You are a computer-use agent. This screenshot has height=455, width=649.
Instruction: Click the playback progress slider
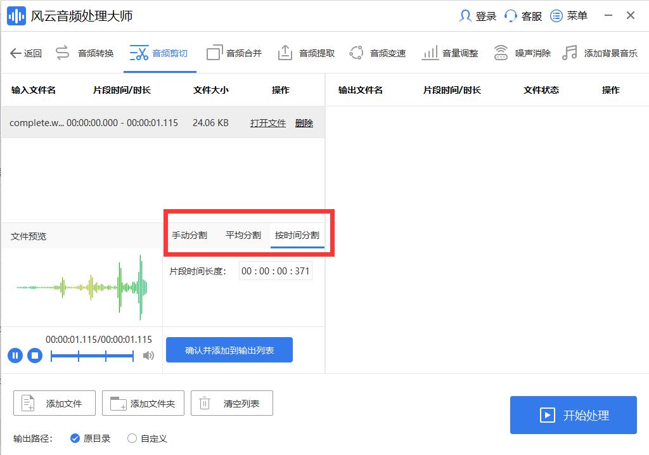(92, 356)
